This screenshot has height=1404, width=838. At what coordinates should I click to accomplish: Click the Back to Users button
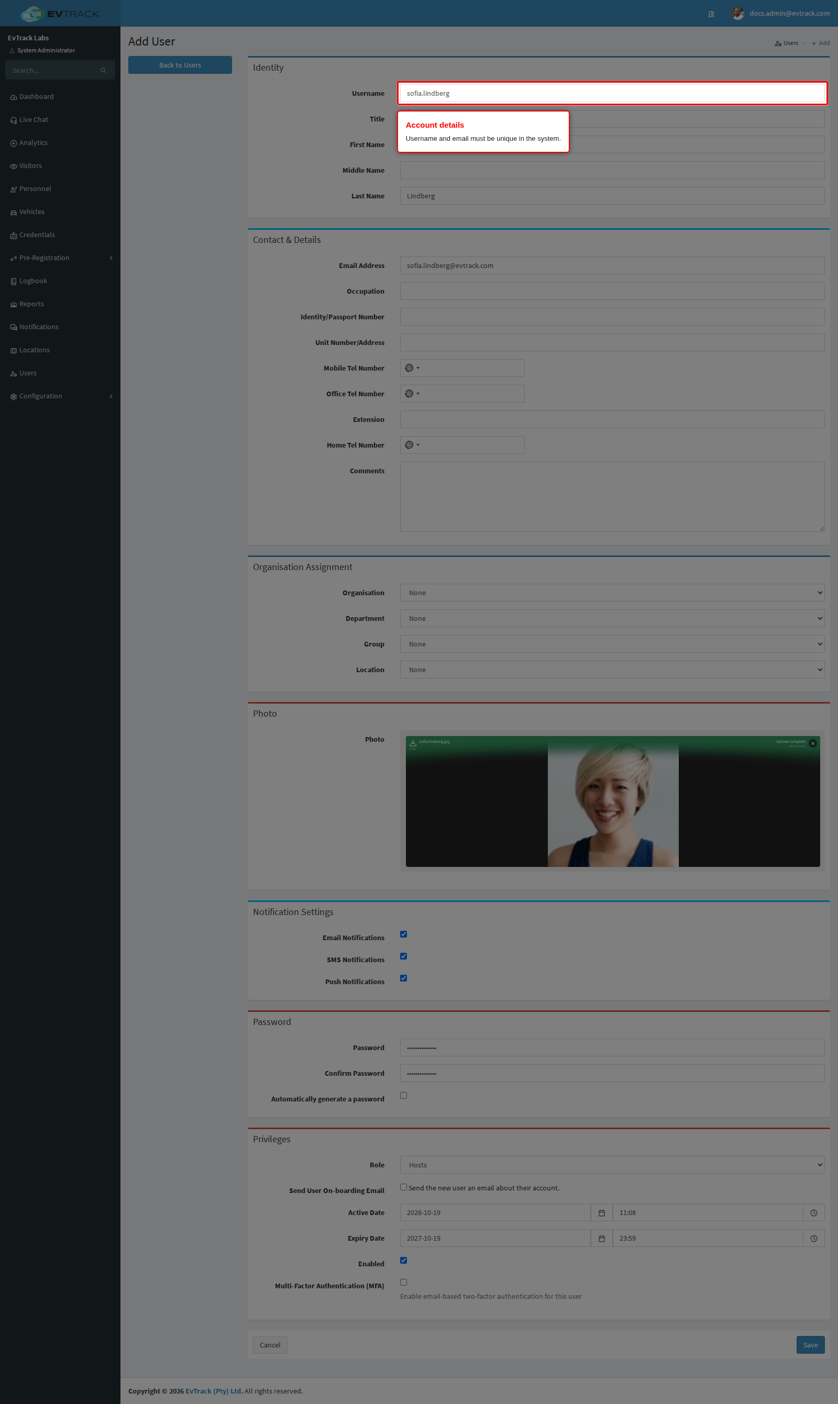(180, 65)
